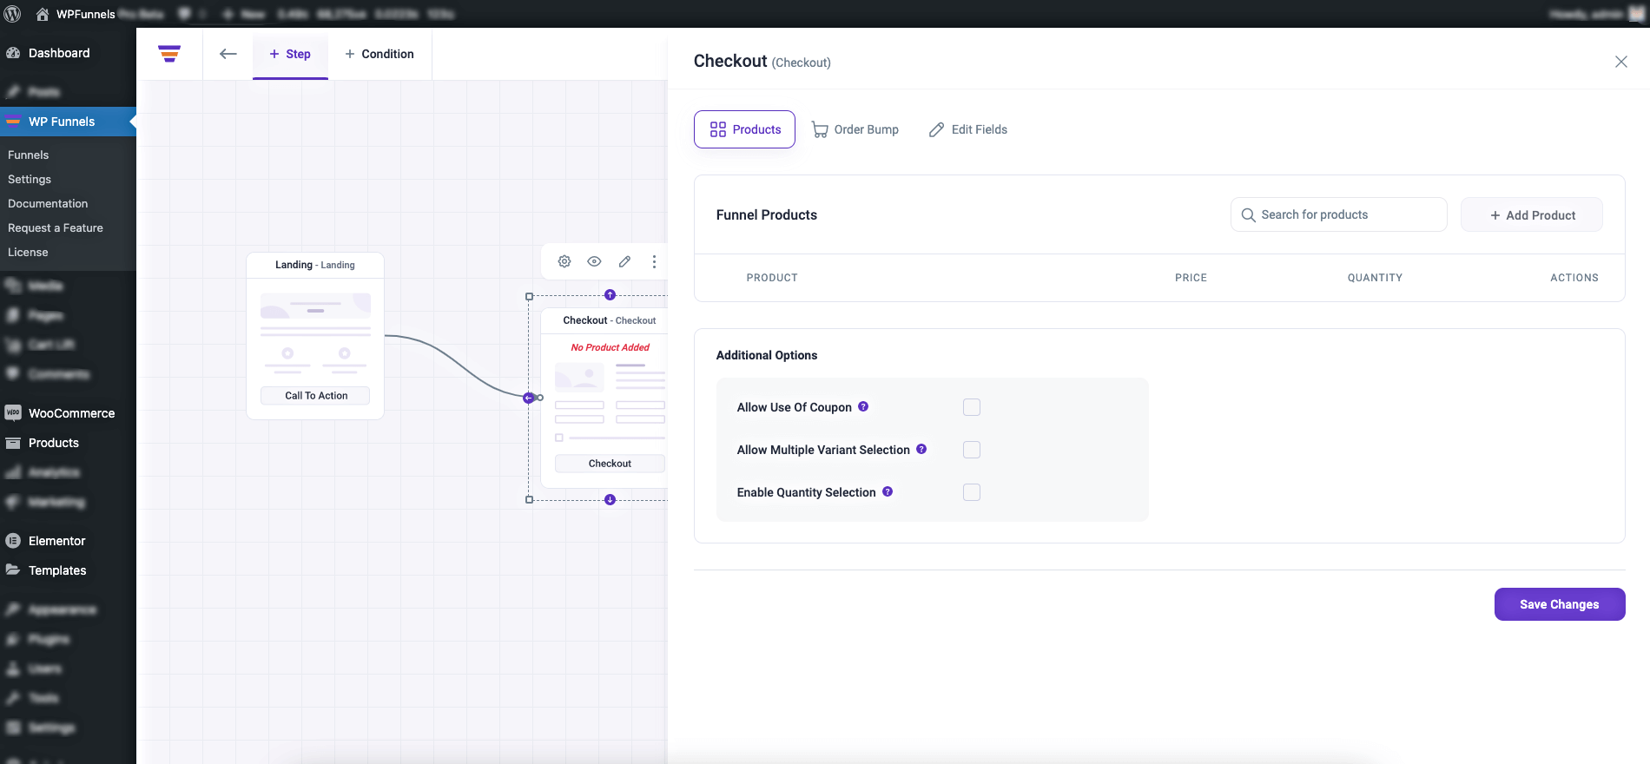
Task: Click Checkout button on Checkout node
Action: click(x=610, y=463)
